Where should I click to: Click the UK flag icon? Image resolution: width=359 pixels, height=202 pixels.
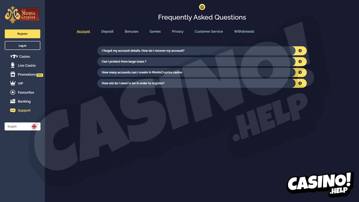pyautogui.click(x=34, y=127)
